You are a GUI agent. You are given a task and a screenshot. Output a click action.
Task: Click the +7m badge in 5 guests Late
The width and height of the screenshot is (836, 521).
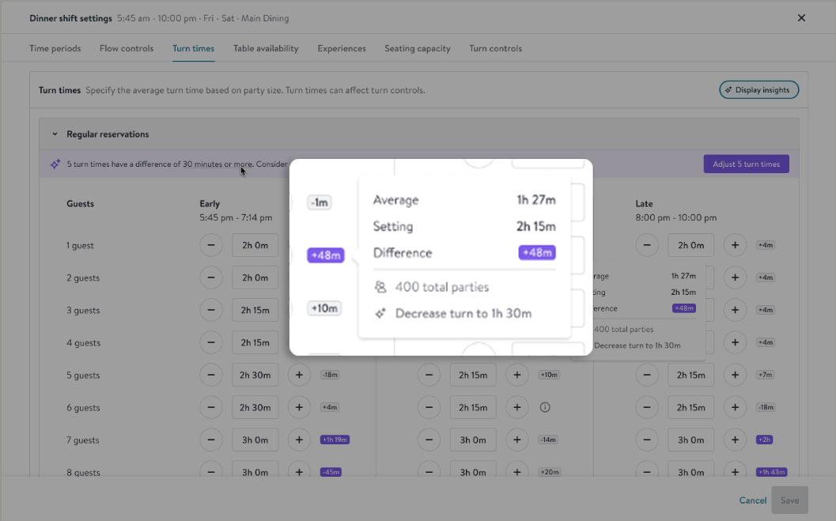click(x=765, y=375)
